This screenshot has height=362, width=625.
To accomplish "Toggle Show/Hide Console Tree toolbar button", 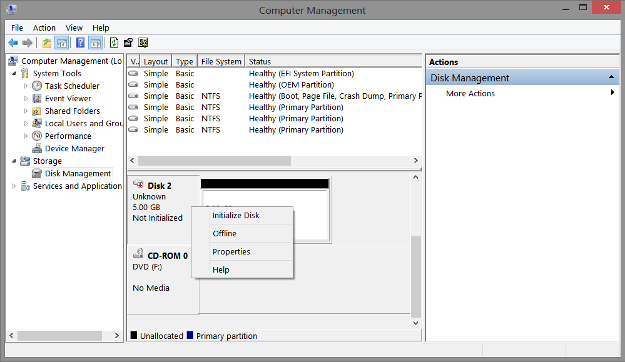I will (x=61, y=43).
